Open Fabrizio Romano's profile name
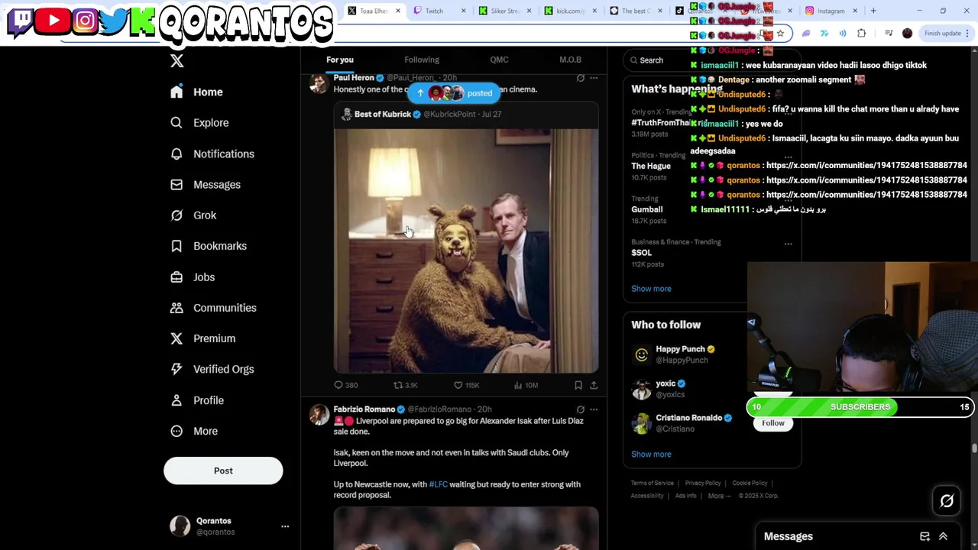 point(364,409)
